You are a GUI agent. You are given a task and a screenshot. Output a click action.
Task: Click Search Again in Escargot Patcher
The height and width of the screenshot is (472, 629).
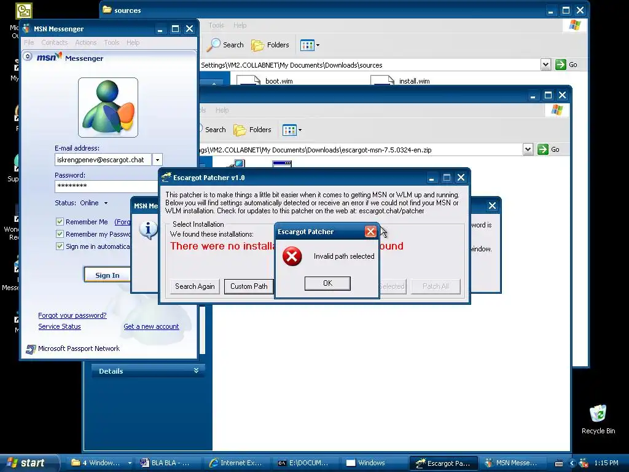[195, 286]
